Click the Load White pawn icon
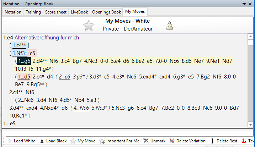 (10, 141)
